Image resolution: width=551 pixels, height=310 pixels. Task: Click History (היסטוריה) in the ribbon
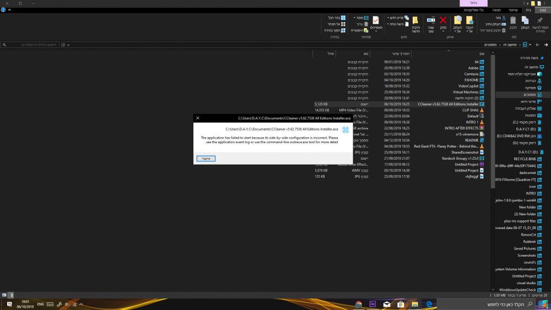(359, 30)
